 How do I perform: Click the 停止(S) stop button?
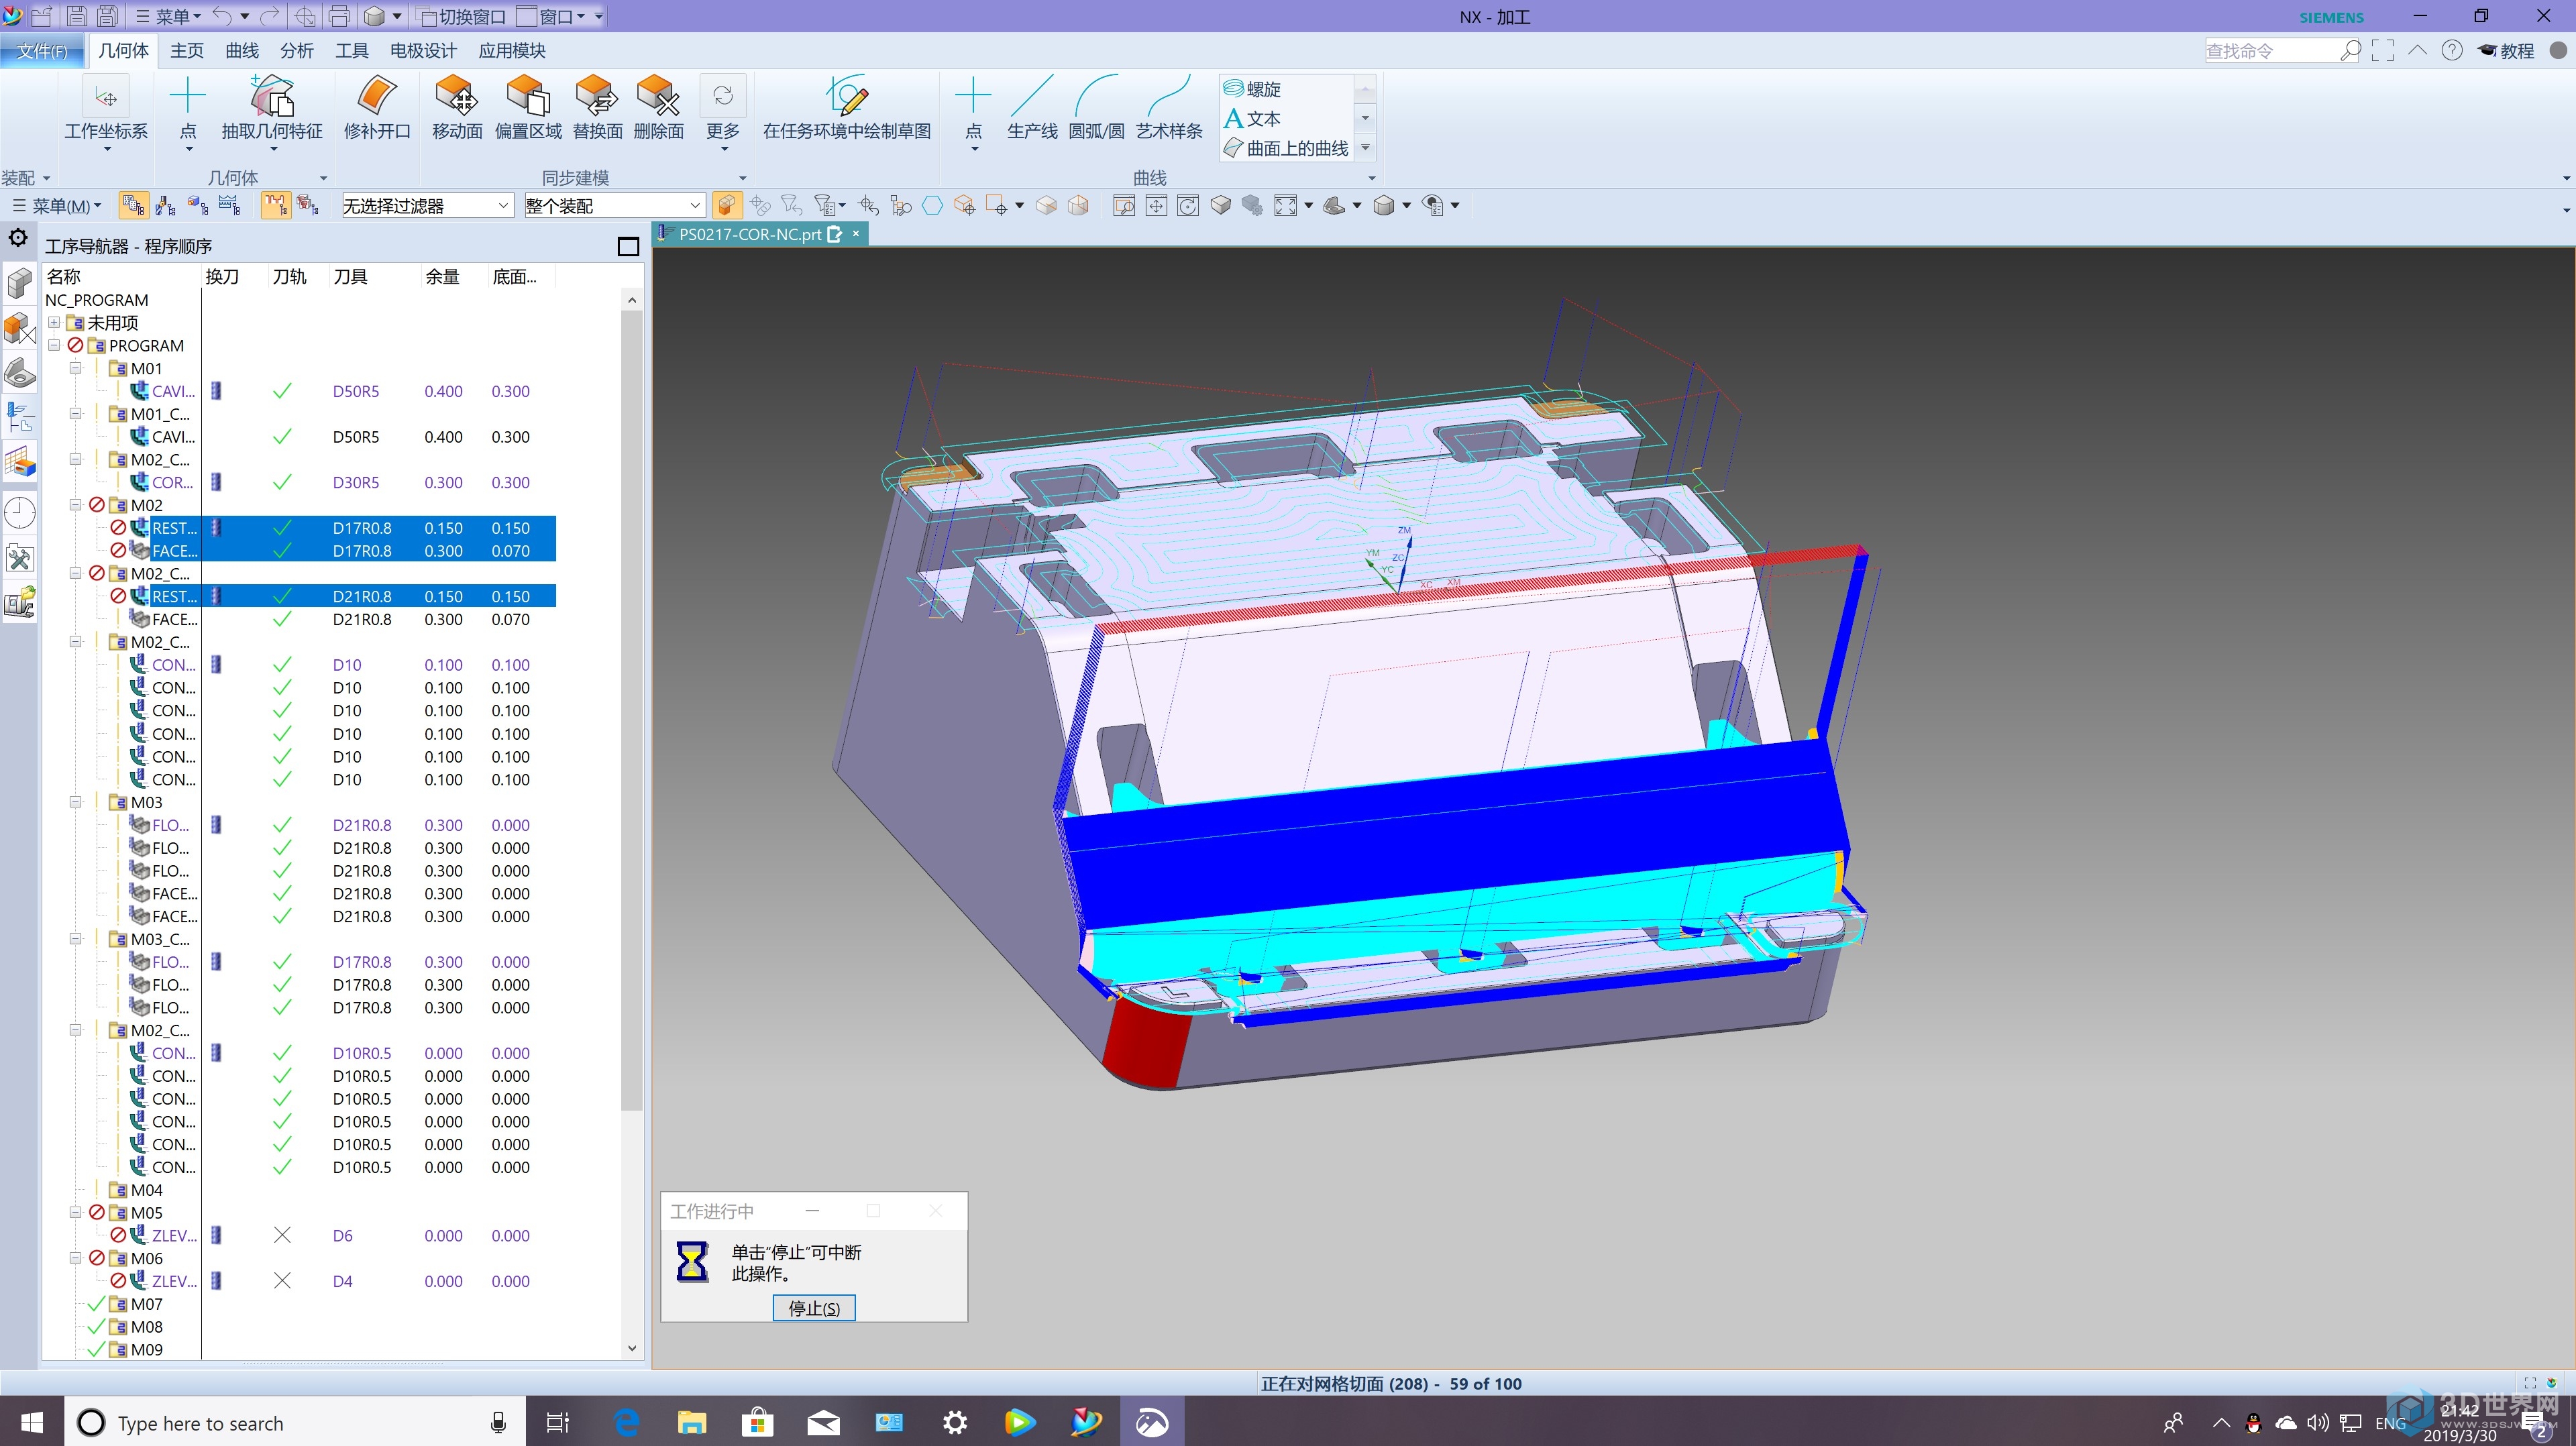click(814, 1308)
